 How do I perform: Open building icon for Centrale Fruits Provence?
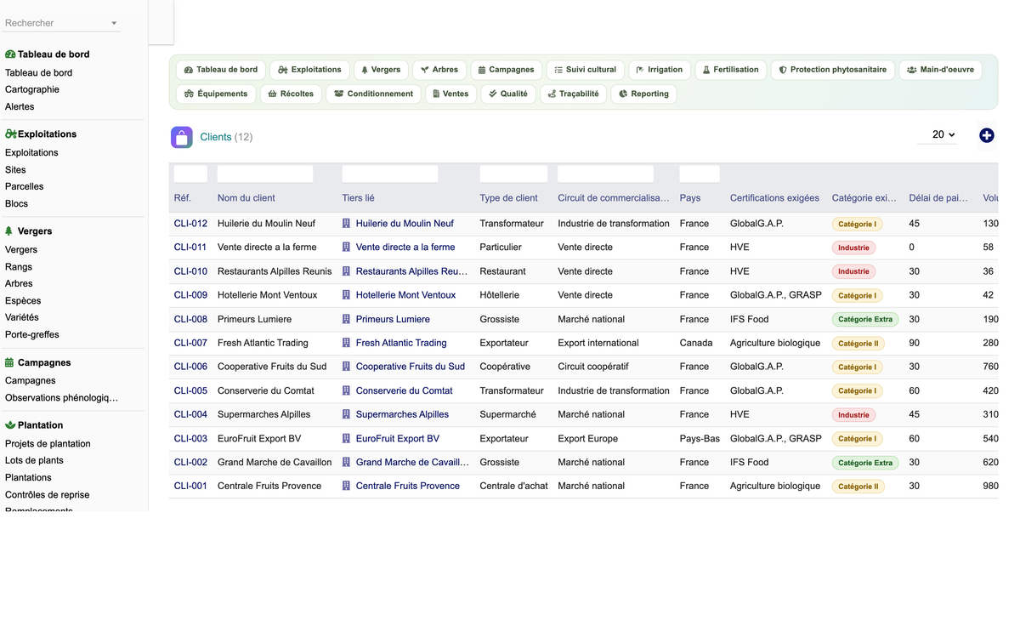coord(347,487)
